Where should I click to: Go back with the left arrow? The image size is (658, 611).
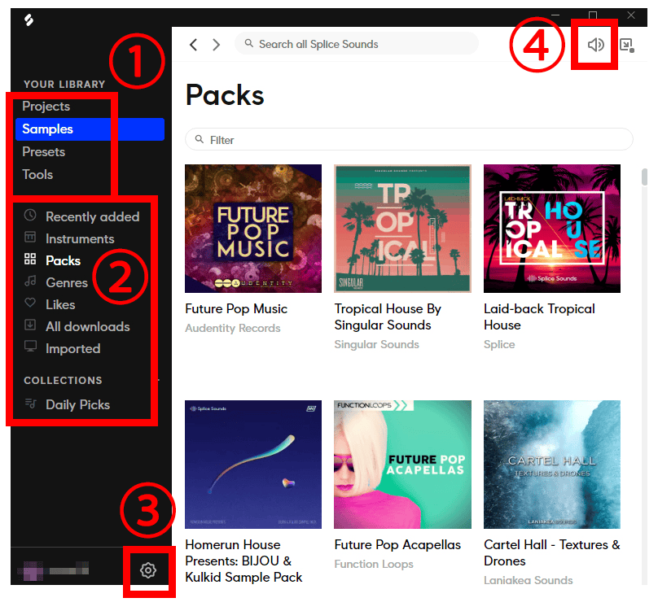[193, 45]
